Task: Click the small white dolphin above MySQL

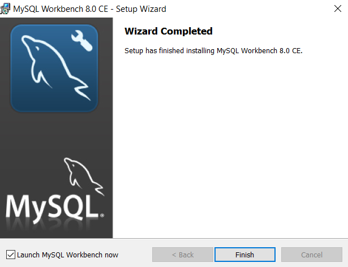Action: pos(84,176)
